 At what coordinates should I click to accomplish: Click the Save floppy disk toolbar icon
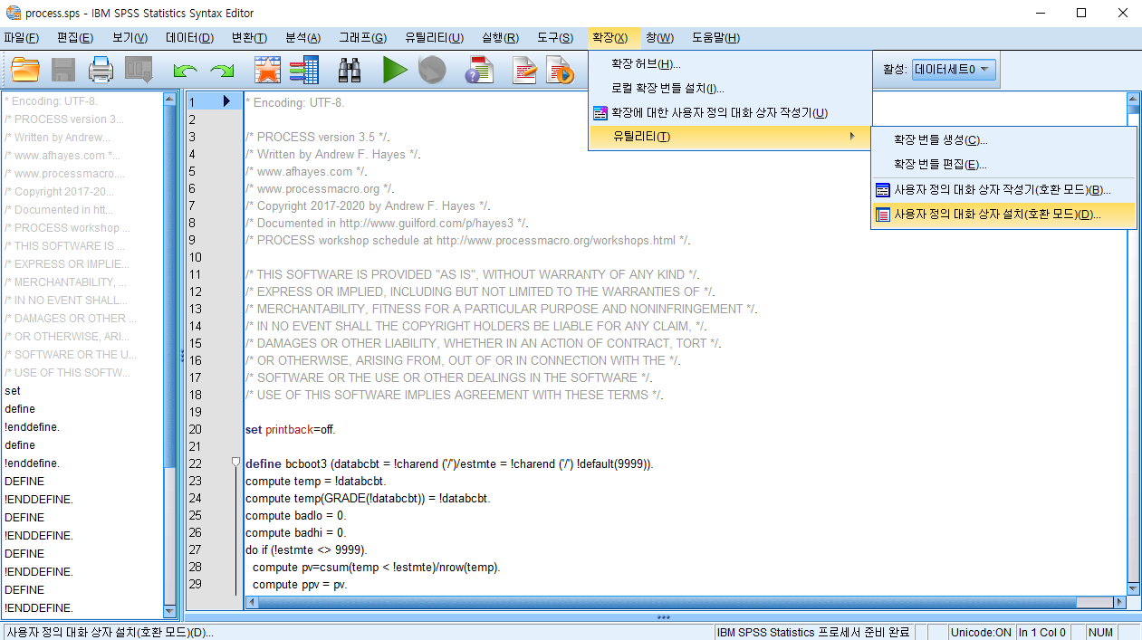coord(63,70)
